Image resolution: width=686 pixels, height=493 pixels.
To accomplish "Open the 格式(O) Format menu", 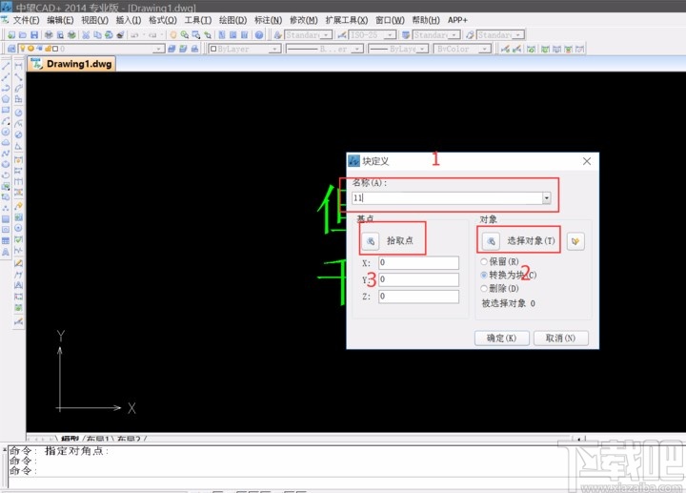I will click(x=163, y=20).
